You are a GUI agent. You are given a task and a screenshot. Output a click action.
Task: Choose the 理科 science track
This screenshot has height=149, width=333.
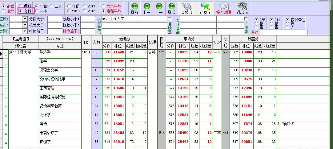(20, 6)
